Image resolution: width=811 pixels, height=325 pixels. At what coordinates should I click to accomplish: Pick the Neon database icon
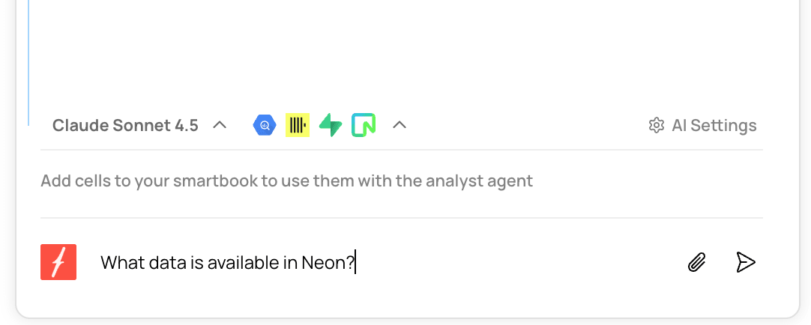364,125
